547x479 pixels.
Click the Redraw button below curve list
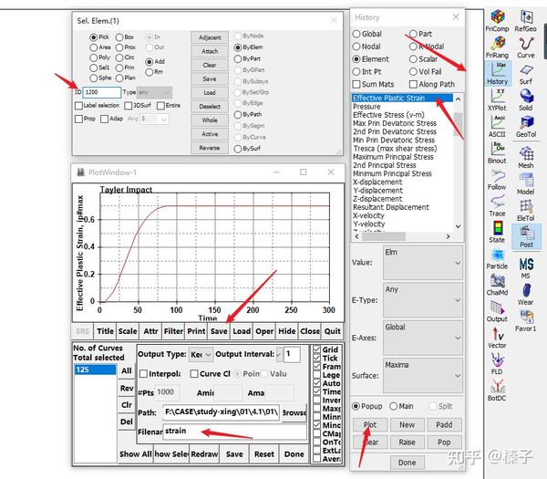pyautogui.click(x=204, y=453)
